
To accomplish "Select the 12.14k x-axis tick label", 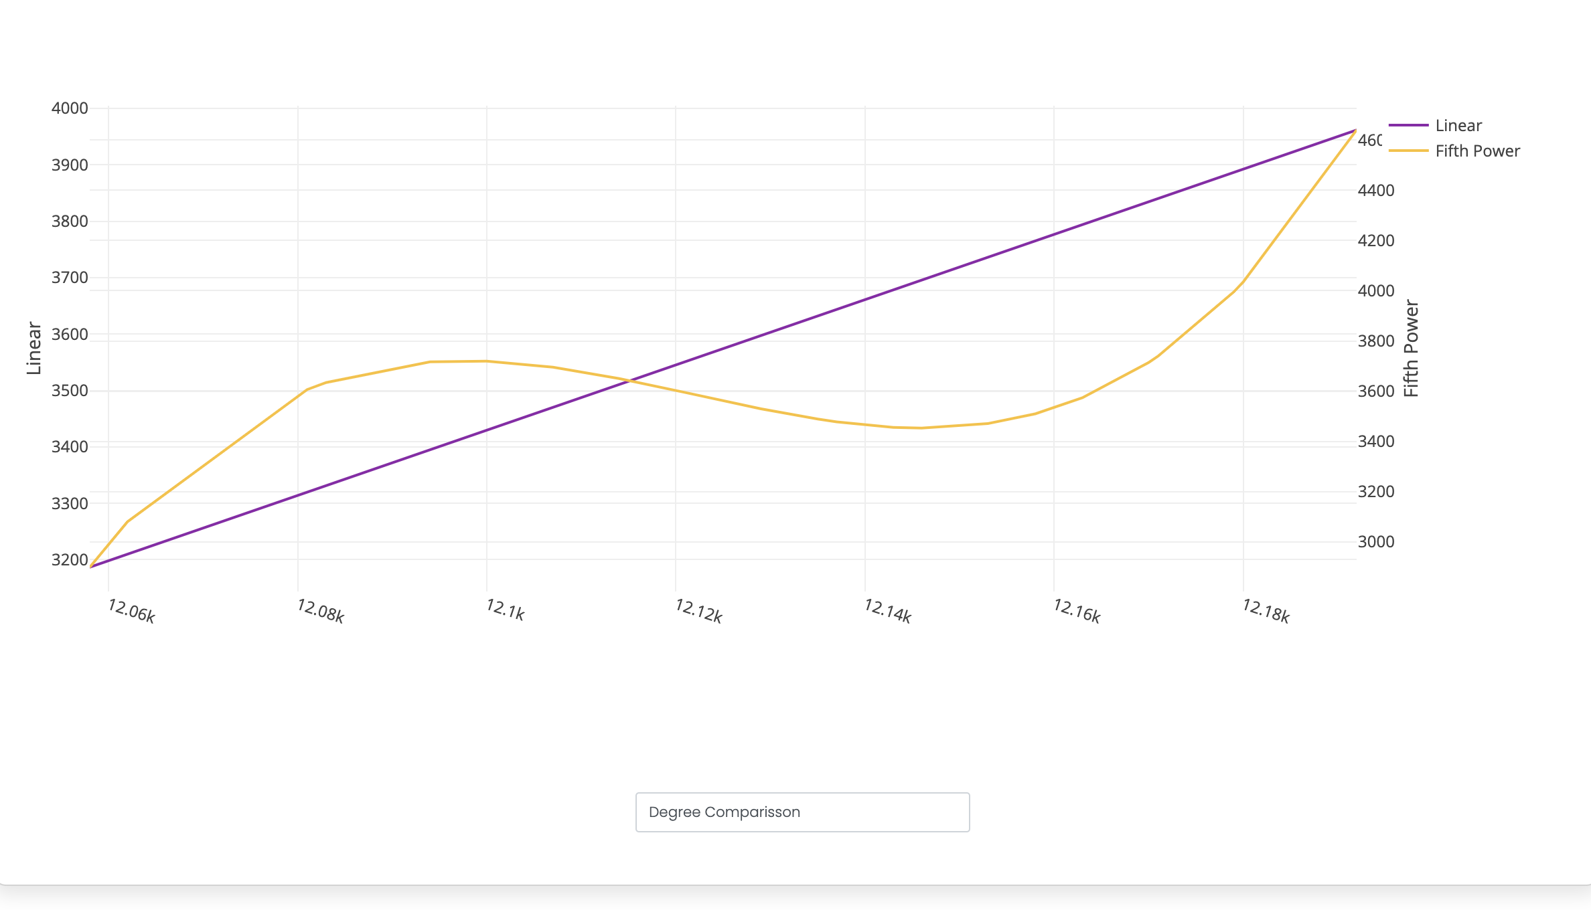I will point(887,611).
